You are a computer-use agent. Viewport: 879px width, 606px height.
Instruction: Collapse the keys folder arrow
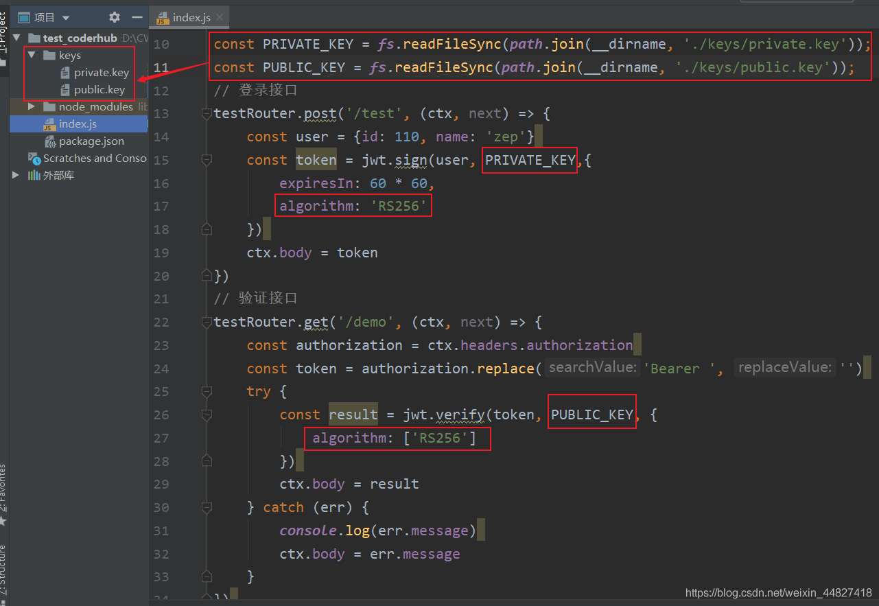point(32,55)
